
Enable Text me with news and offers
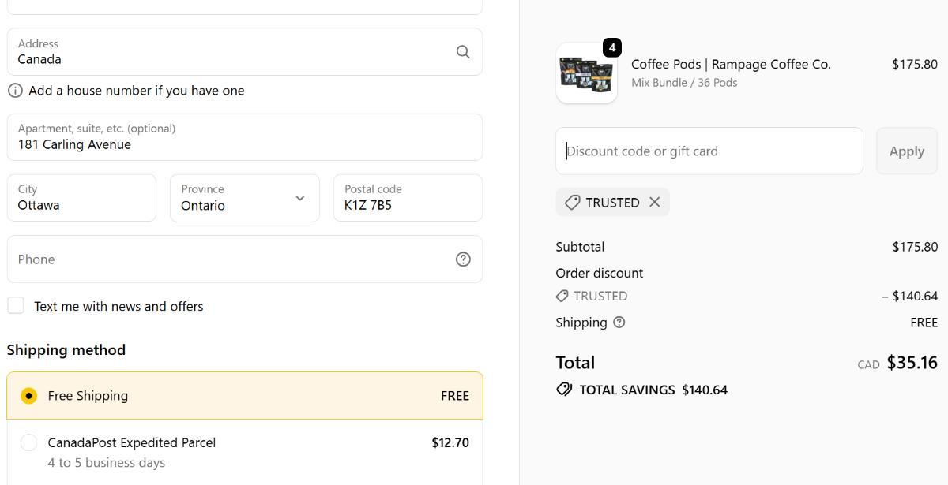coord(16,306)
